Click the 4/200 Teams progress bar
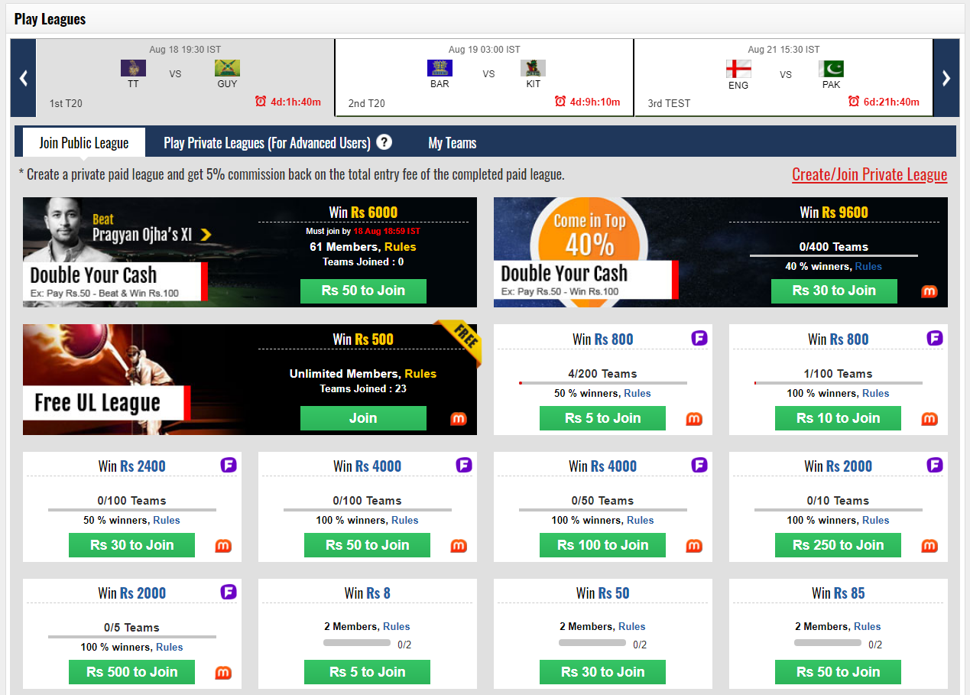 tap(602, 382)
